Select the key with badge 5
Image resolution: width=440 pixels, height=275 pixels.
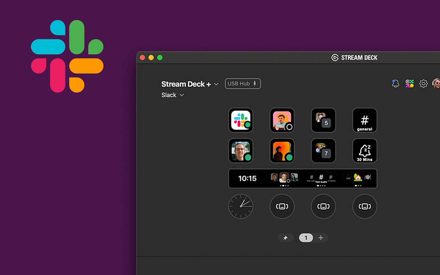tap(323, 120)
